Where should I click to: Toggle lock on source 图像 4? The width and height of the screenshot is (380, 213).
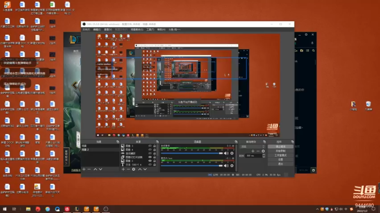(155, 150)
